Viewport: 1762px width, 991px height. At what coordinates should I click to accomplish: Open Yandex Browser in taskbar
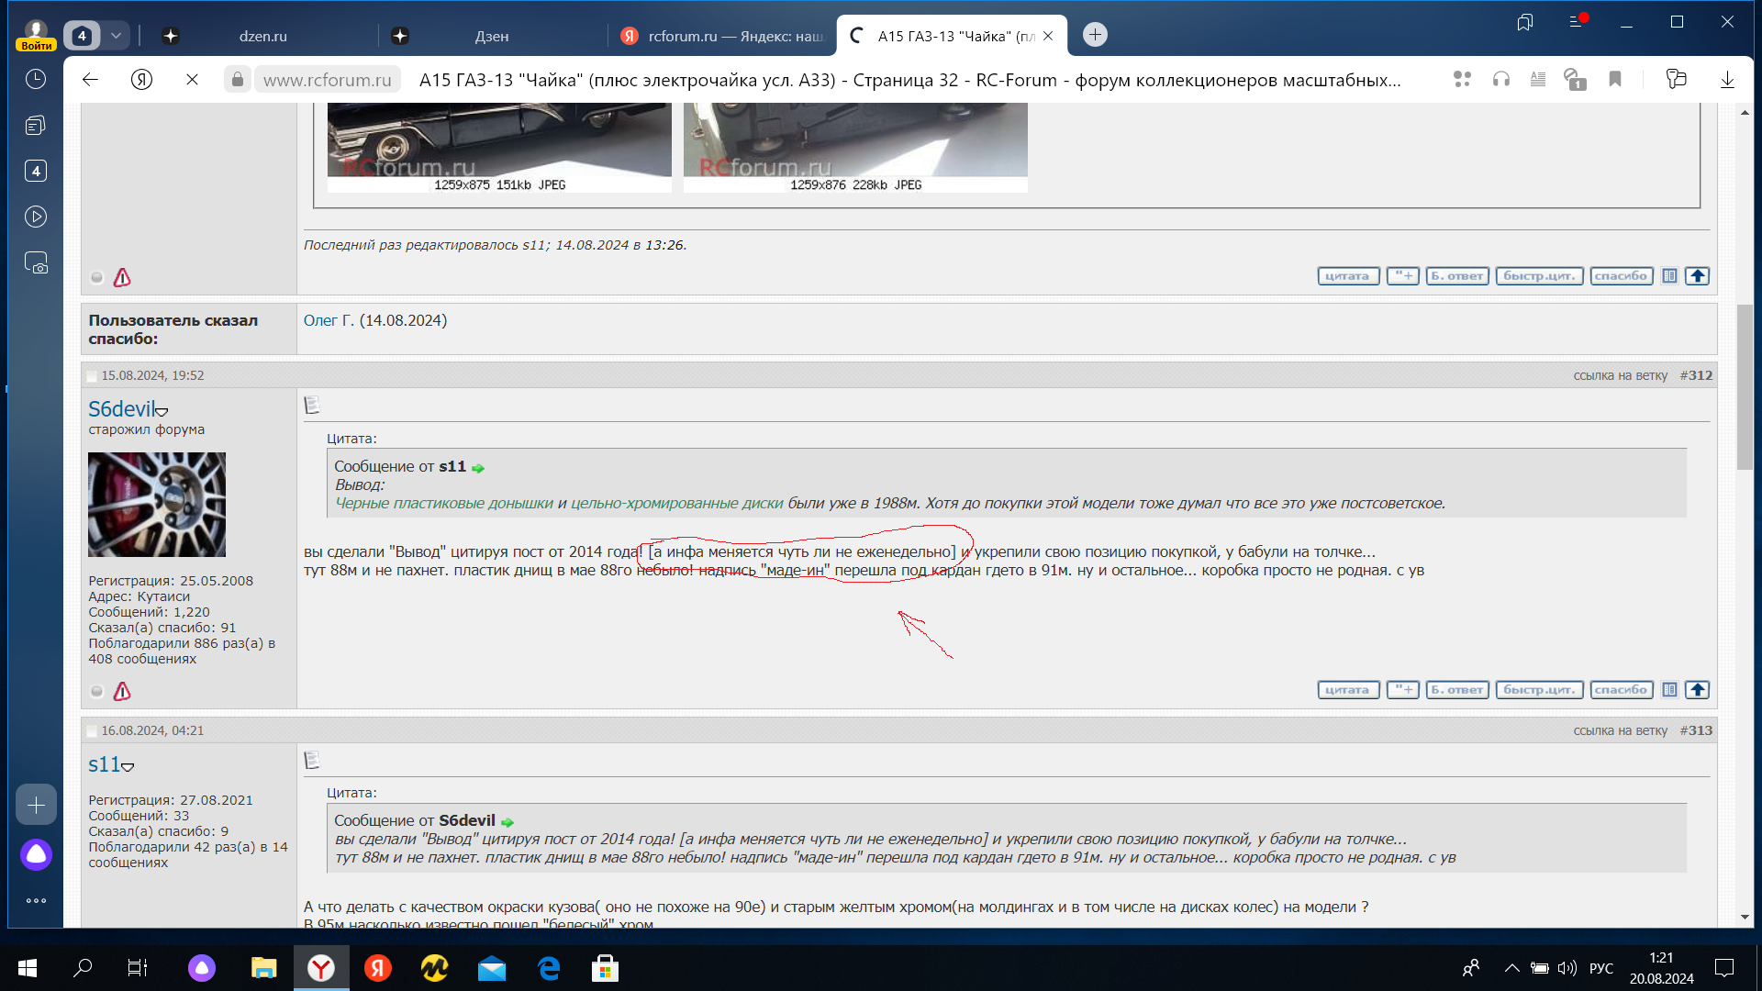(x=321, y=968)
